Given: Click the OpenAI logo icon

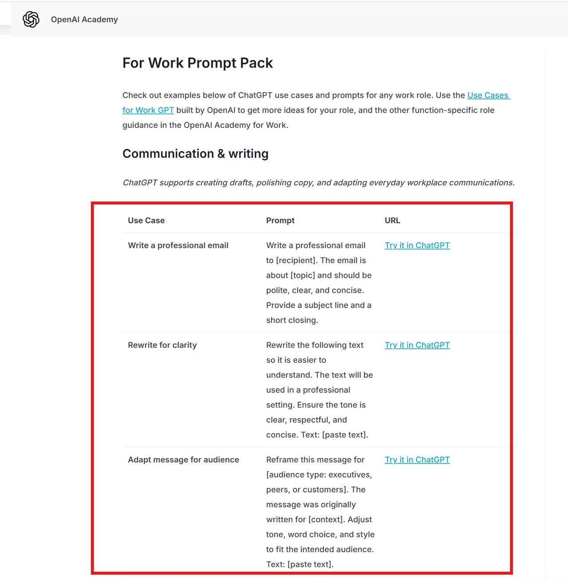Looking at the screenshot, I should [x=31, y=20].
